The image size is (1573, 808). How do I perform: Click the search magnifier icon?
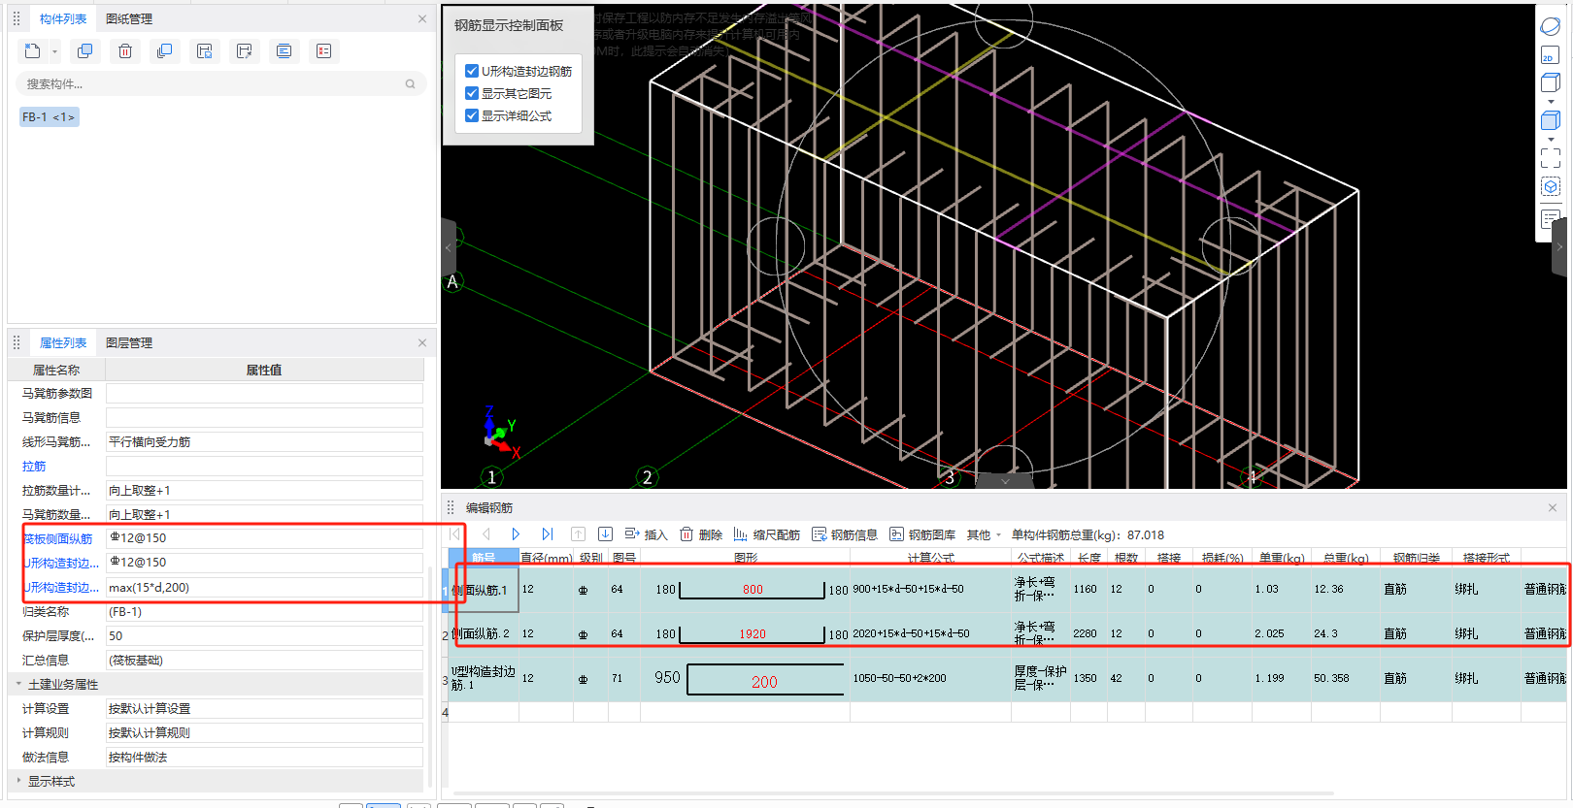pyautogui.click(x=410, y=84)
